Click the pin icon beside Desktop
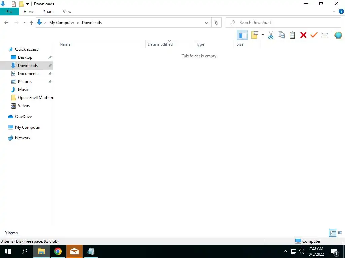Image resolution: width=345 pixels, height=258 pixels. pos(50,57)
